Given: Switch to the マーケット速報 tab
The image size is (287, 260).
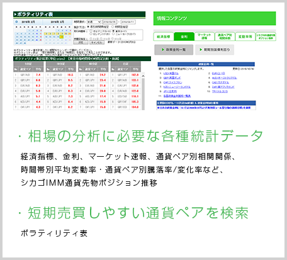Looking at the screenshot, I should (x=204, y=37).
